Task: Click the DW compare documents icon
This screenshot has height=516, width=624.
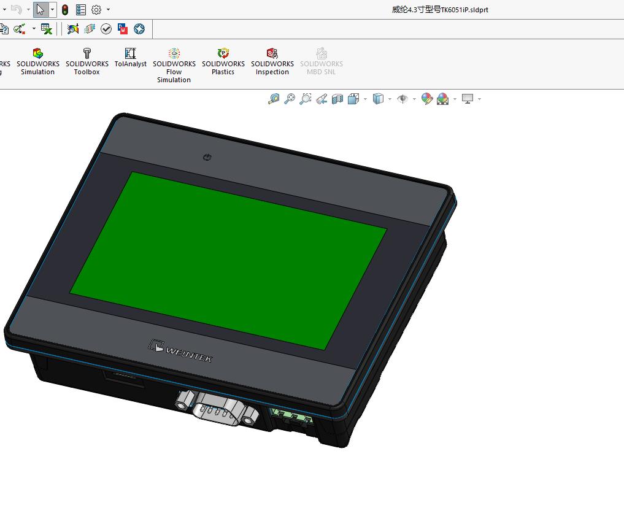Action: 123,29
